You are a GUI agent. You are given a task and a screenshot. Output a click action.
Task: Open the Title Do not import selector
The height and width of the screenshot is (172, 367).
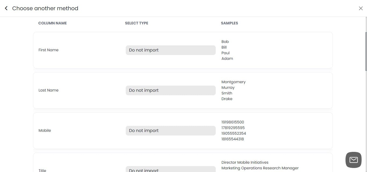[x=170, y=170]
